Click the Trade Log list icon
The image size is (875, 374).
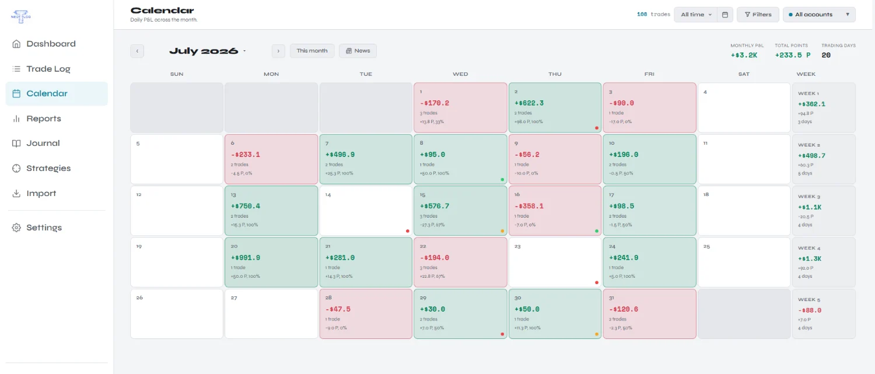(16, 69)
